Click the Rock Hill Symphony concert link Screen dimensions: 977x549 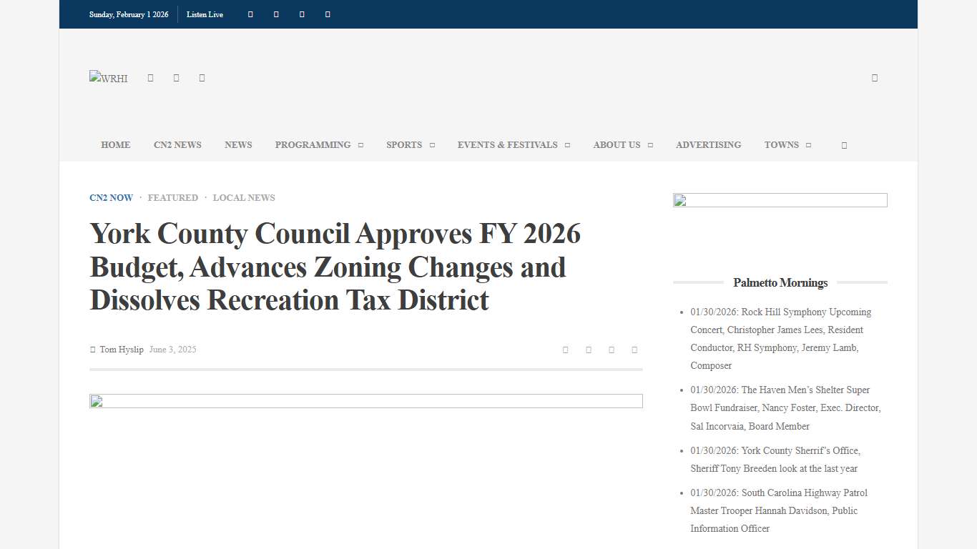click(x=780, y=338)
